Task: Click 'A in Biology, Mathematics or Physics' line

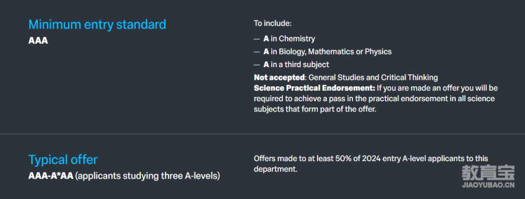Action: 328,52
